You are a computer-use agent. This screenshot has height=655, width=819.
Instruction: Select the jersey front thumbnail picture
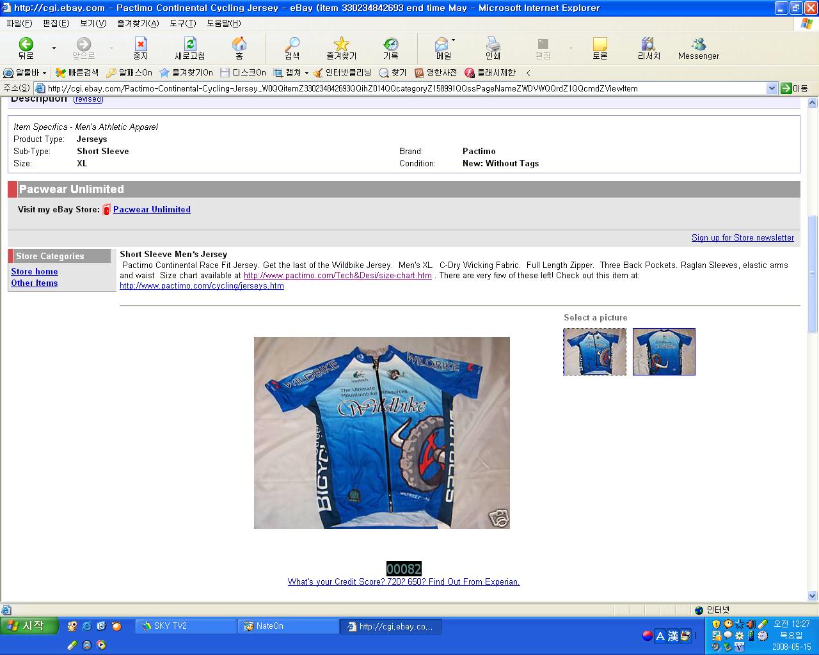click(595, 352)
